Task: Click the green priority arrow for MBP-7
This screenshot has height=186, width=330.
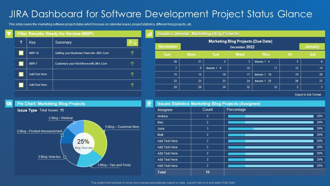Action: point(132,63)
